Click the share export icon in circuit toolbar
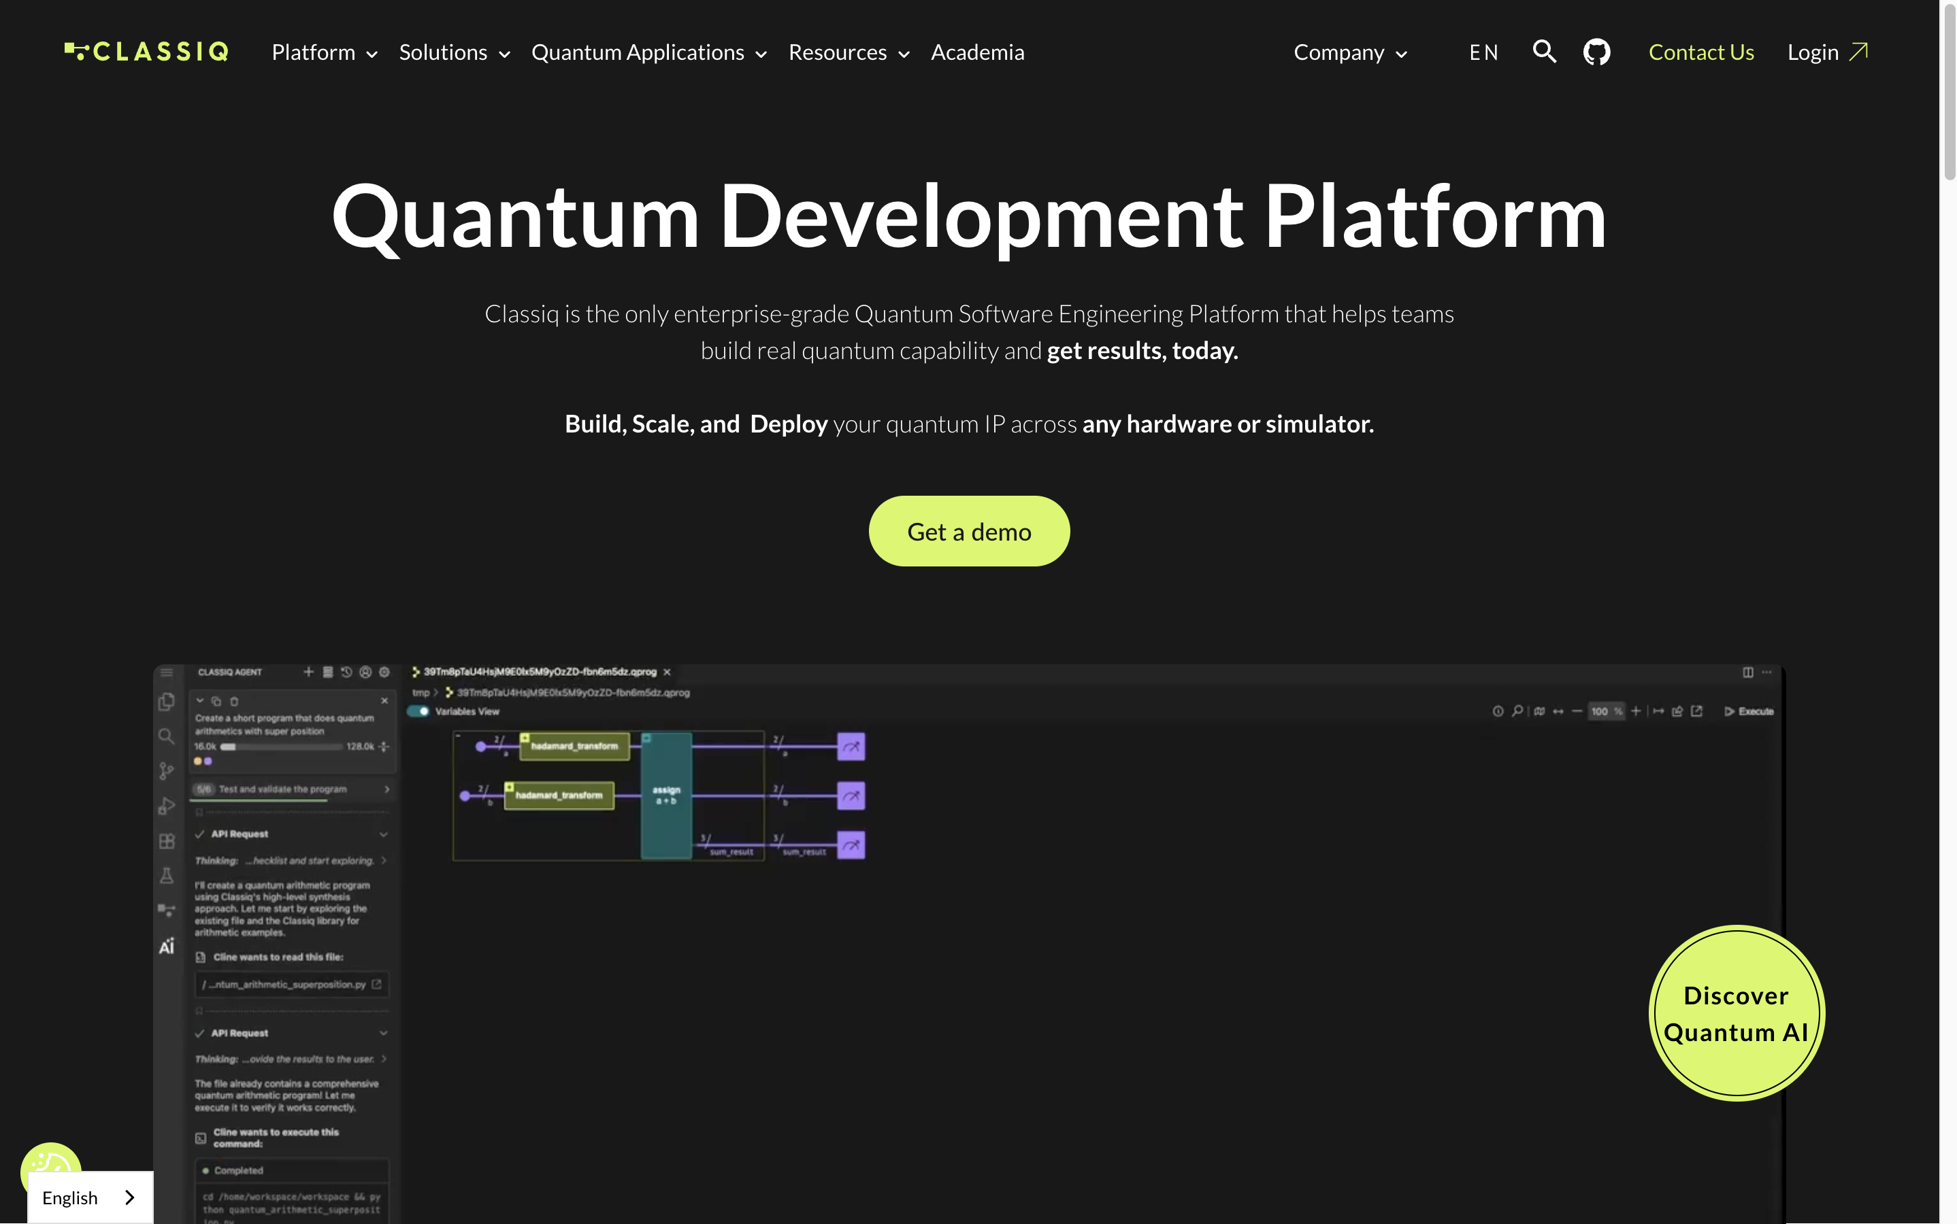Screen dimensions: 1957x1224 [1677, 711]
